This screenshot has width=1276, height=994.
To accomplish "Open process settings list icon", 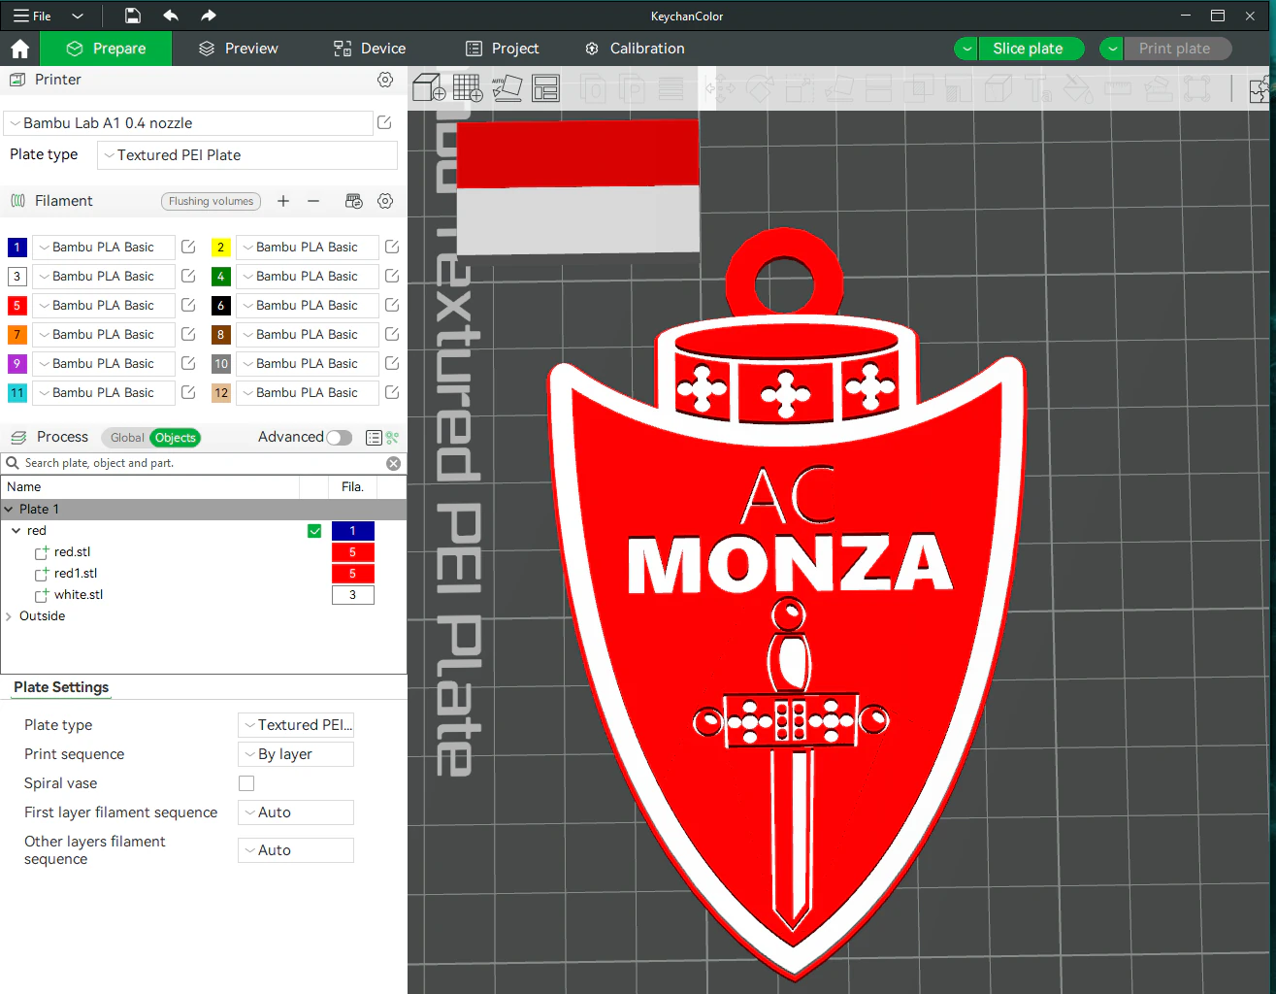I will tap(374, 438).
